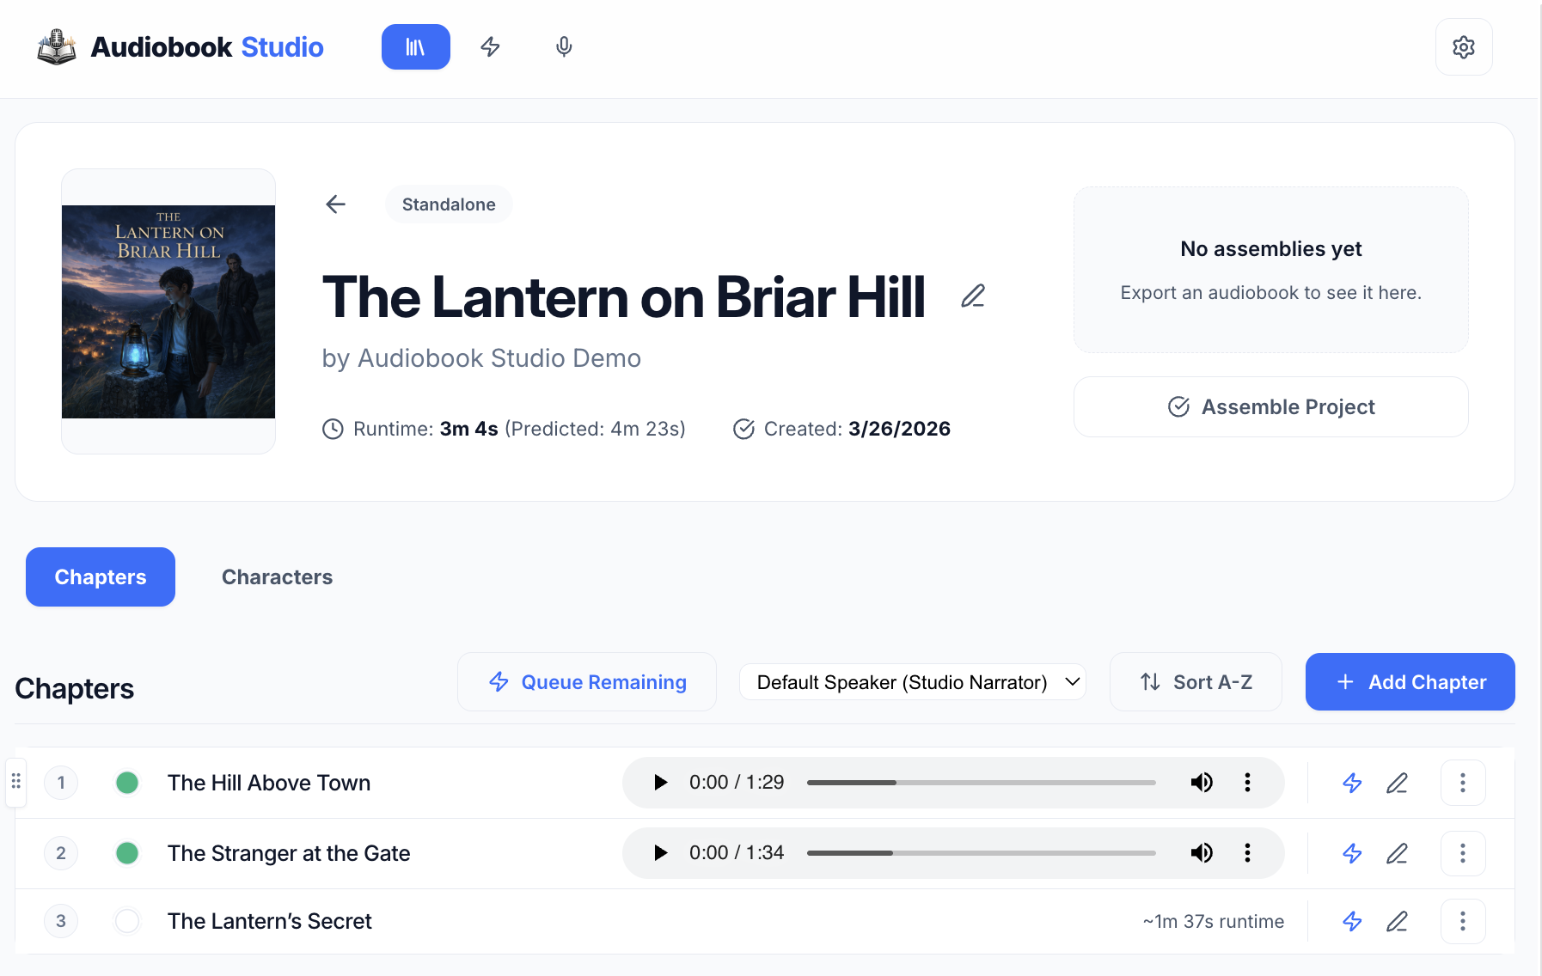This screenshot has width=1542, height=976.
Task: Open the Default Speaker dropdown
Action: click(x=912, y=681)
